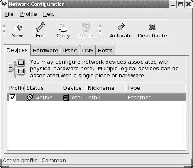The image size is (193, 168).
Task: Click the New device toolbar icon
Action: click(x=17, y=27)
